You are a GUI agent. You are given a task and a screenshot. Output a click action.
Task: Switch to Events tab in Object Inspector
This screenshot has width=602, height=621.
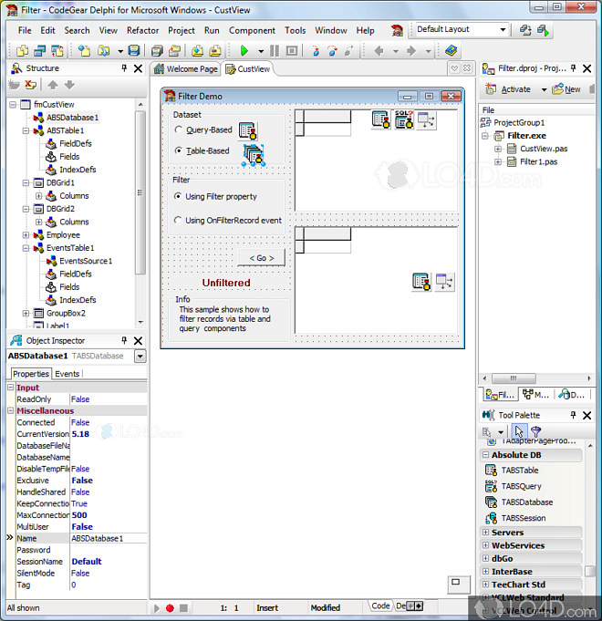tap(67, 374)
